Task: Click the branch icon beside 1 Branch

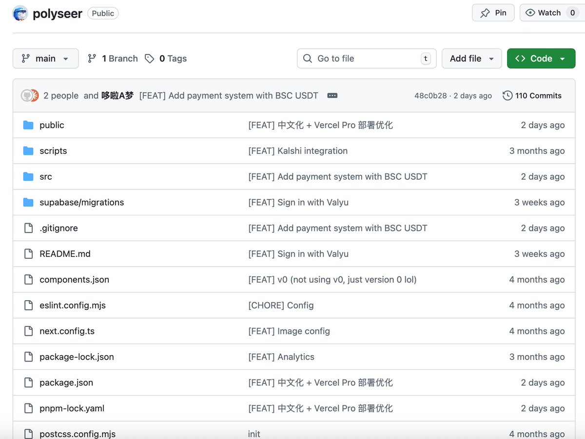Action: pos(92,58)
